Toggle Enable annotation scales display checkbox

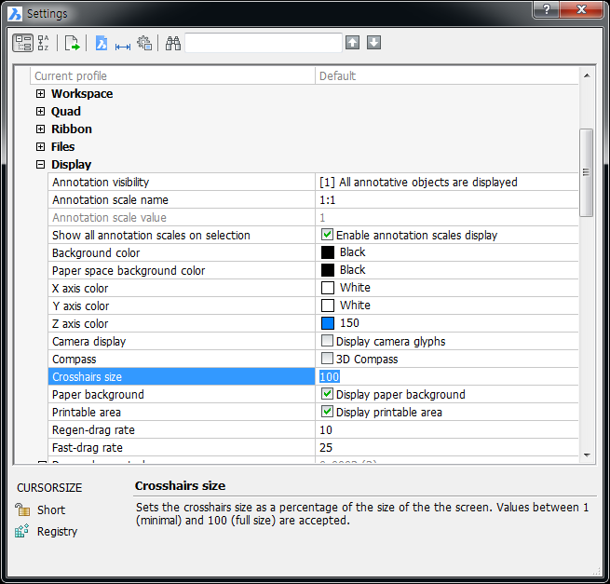click(327, 235)
